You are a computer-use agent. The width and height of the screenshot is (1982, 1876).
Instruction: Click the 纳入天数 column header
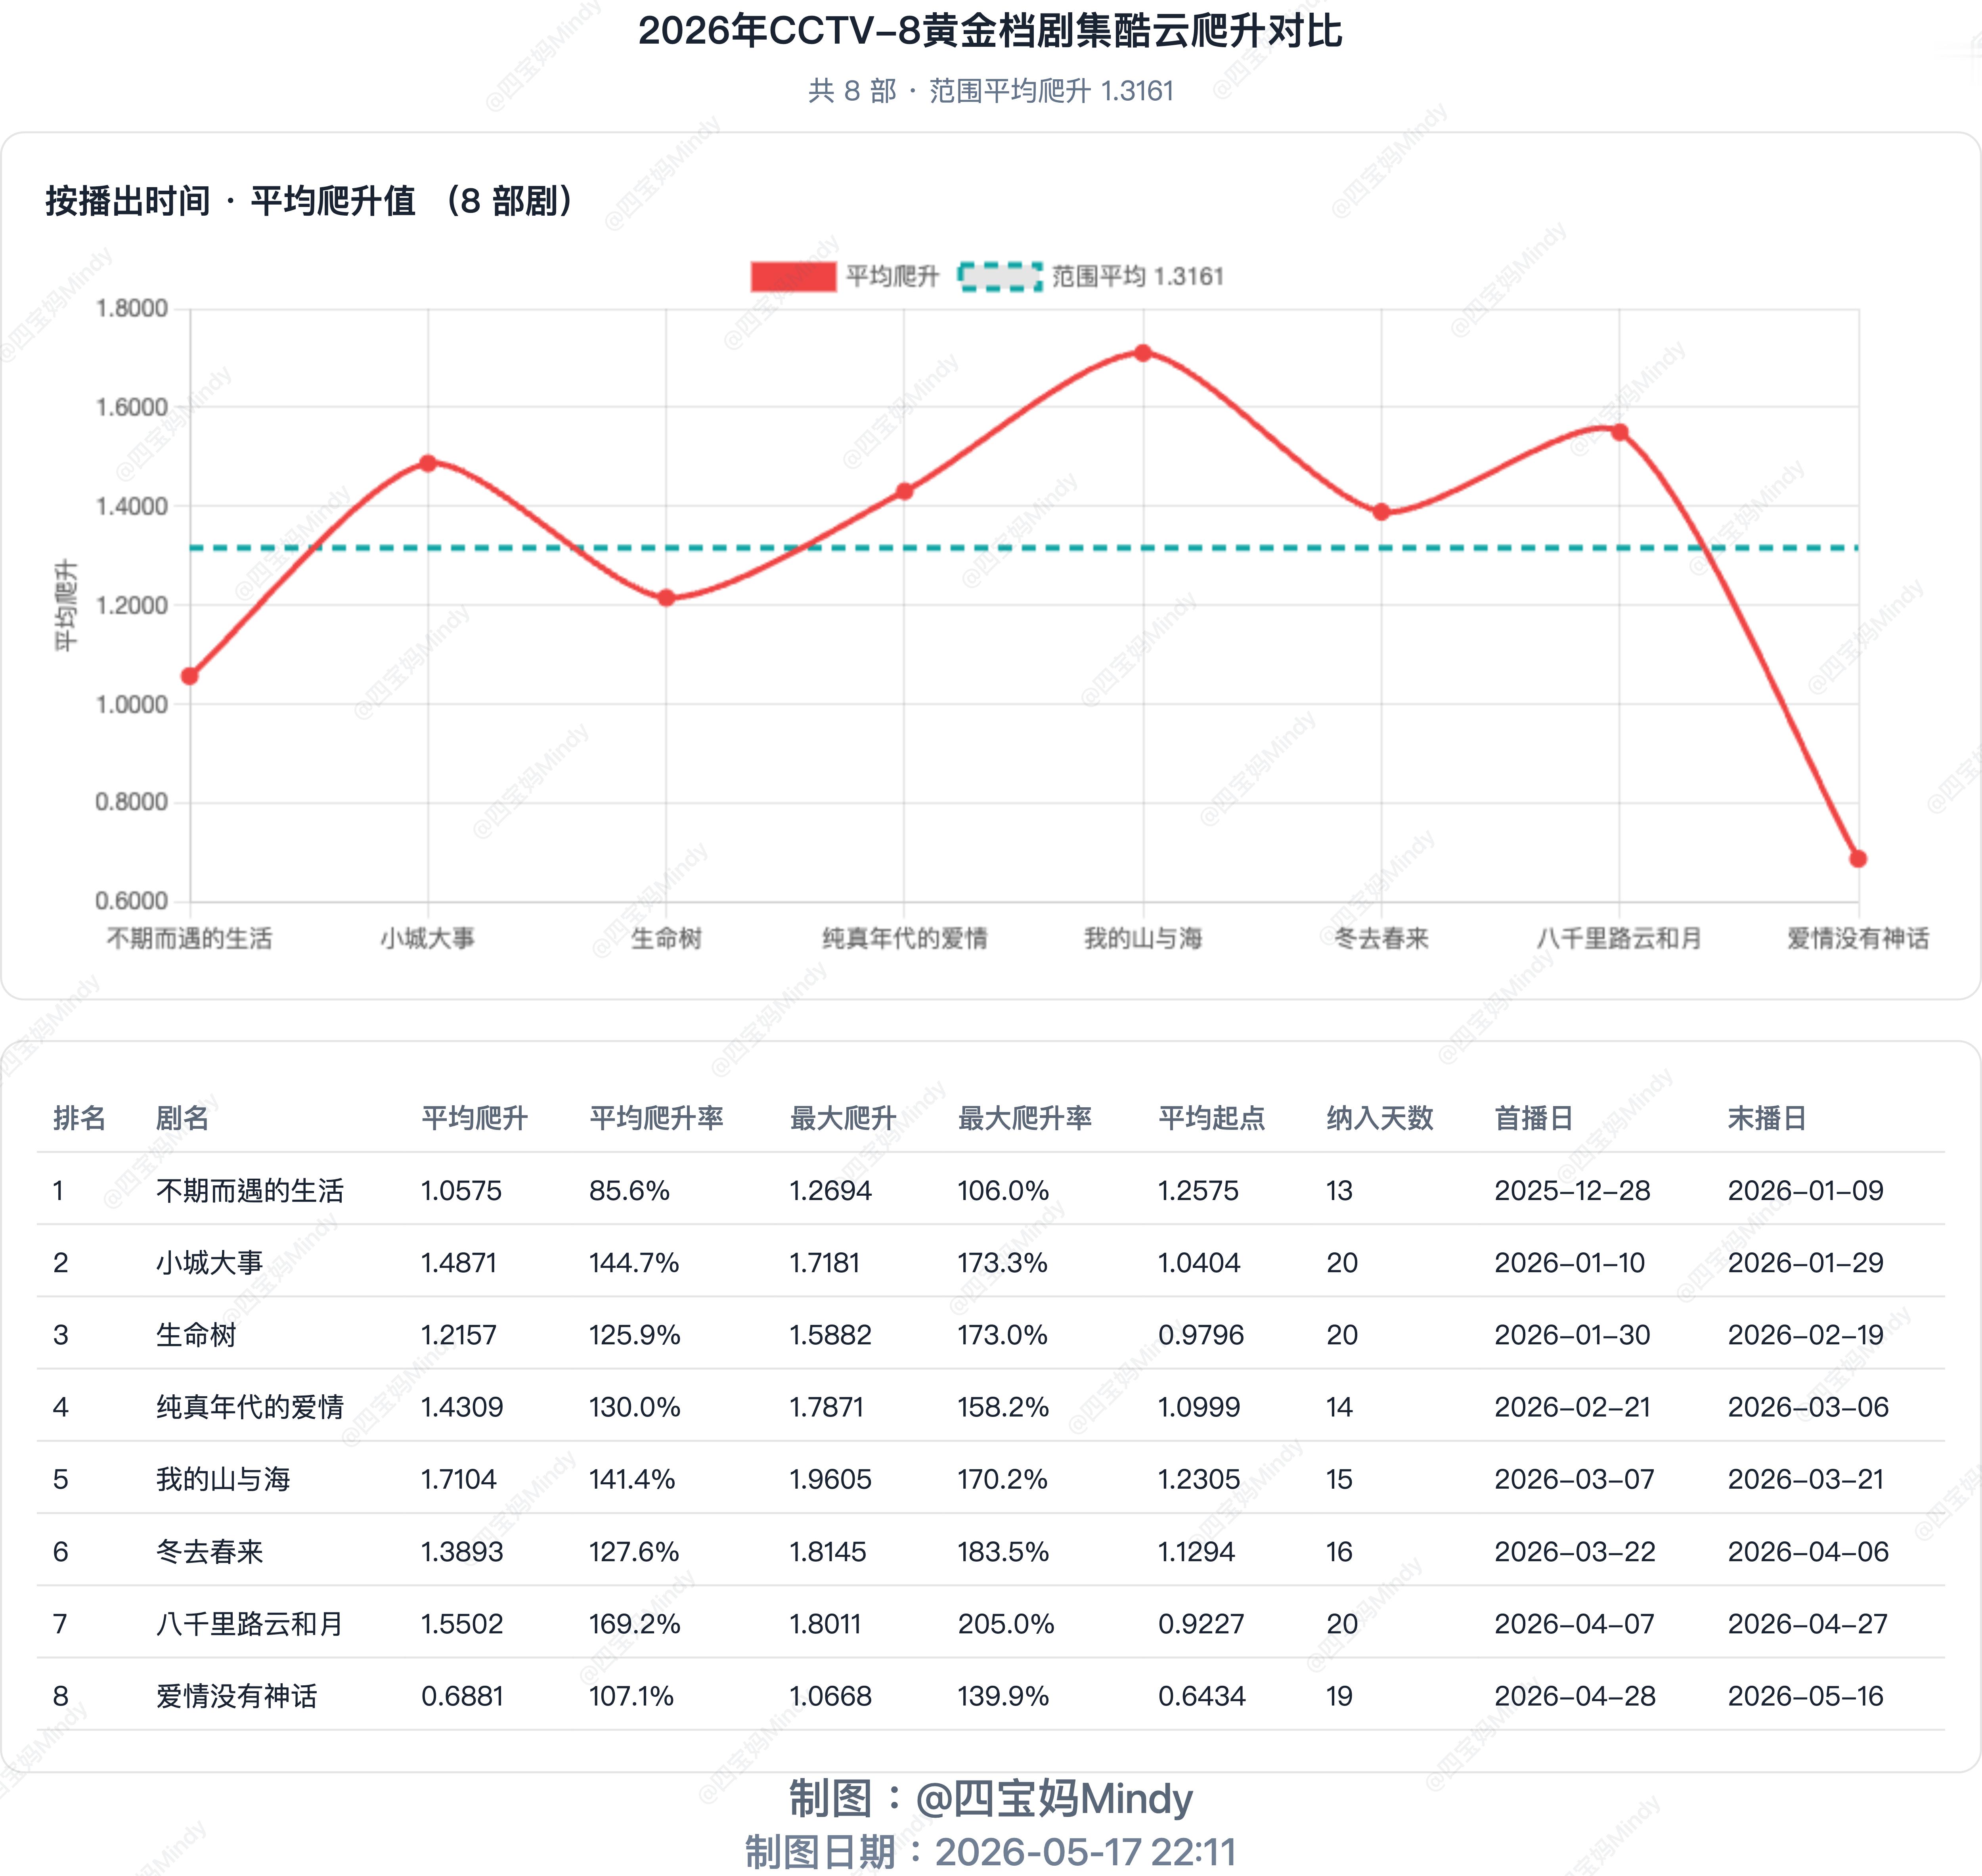[x=1380, y=1118]
